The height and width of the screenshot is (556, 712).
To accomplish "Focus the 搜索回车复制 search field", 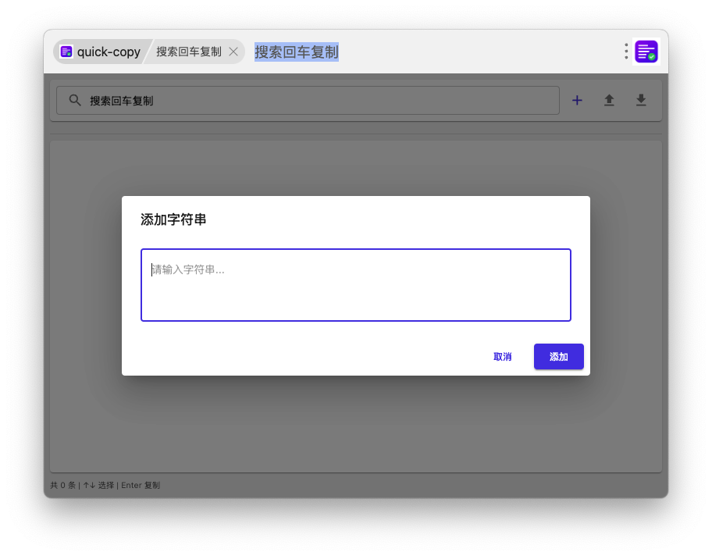I will (312, 101).
